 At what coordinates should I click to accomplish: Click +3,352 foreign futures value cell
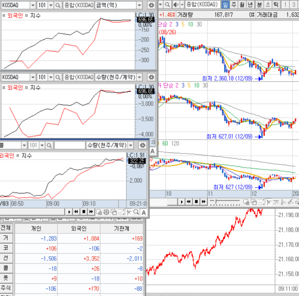tap(79, 259)
